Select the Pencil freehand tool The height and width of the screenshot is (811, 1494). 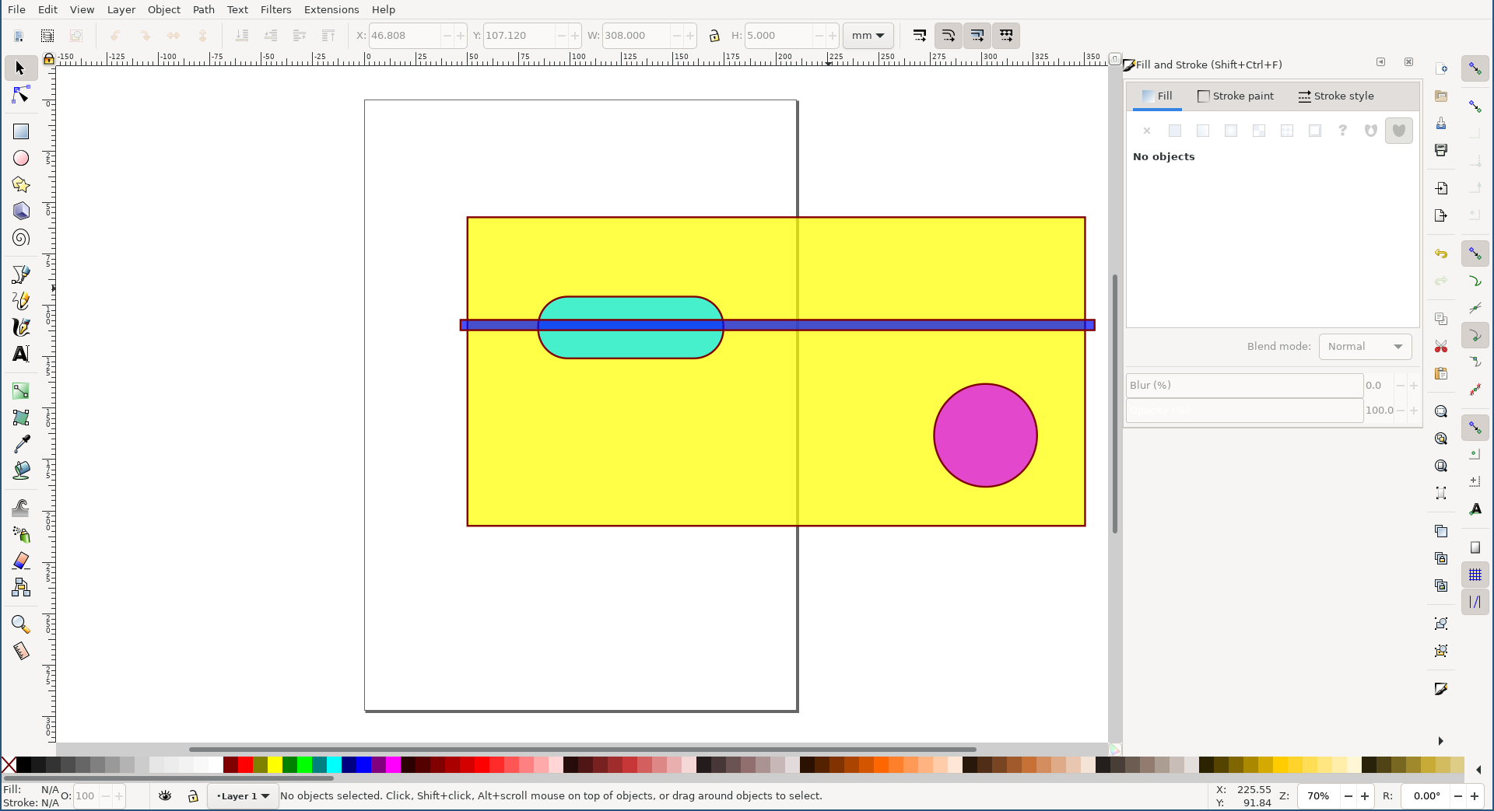coord(20,300)
